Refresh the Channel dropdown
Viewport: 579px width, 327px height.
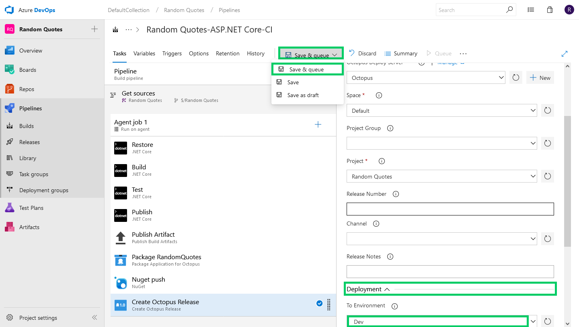(x=547, y=239)
